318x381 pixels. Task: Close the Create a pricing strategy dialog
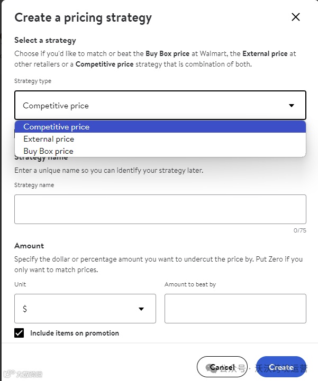coord(296,17)
